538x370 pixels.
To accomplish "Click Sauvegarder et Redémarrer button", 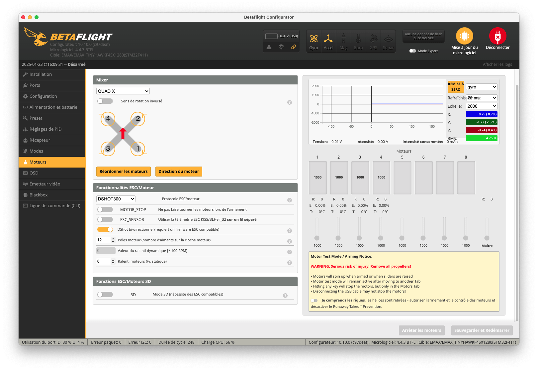I will coord(482,330).
